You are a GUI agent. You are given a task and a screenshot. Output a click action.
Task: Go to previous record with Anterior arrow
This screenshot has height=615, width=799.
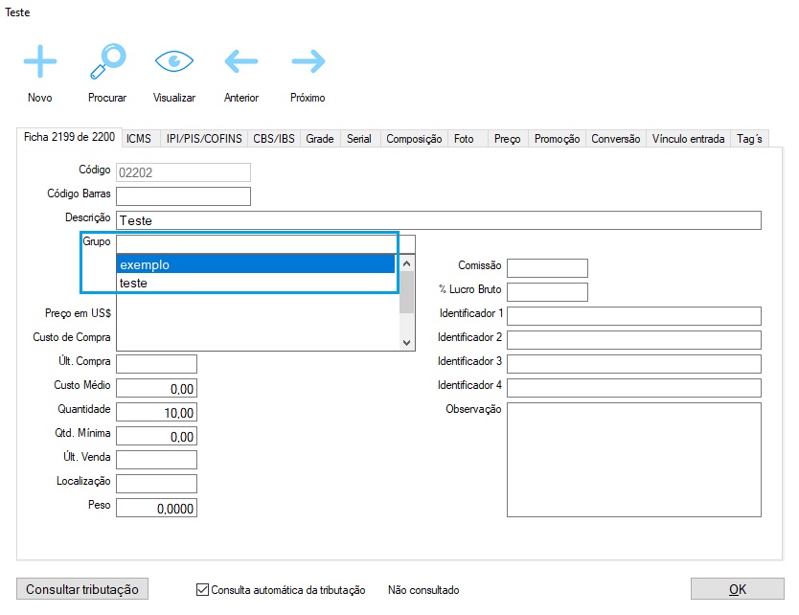coord(241,62)
